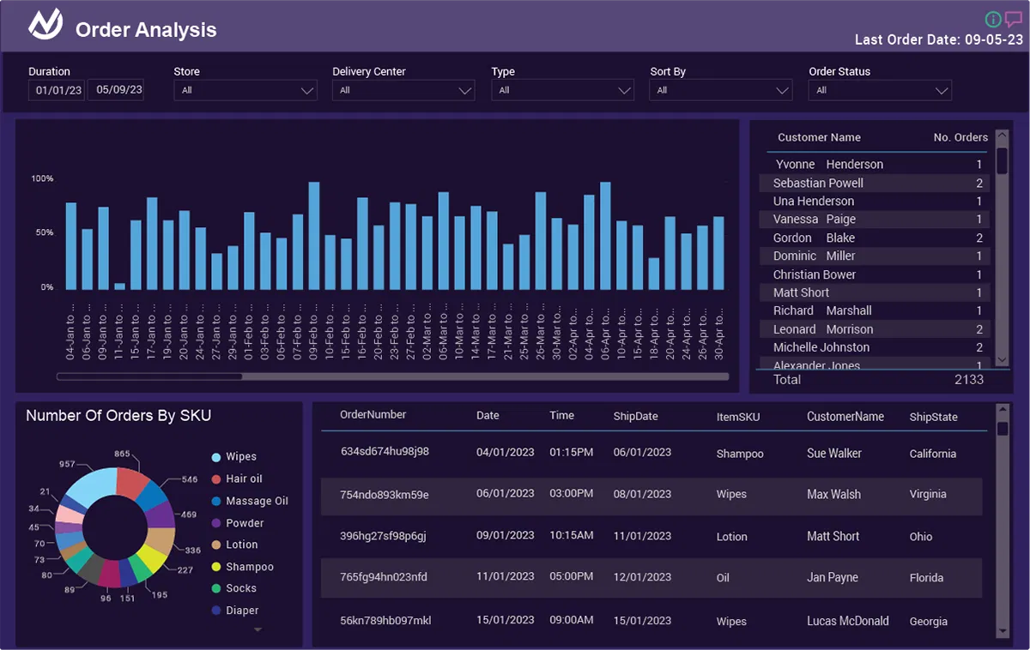1030x650 pixels.
Task: Show more SKU legend items arrow
Action: [x=257, y=630]
